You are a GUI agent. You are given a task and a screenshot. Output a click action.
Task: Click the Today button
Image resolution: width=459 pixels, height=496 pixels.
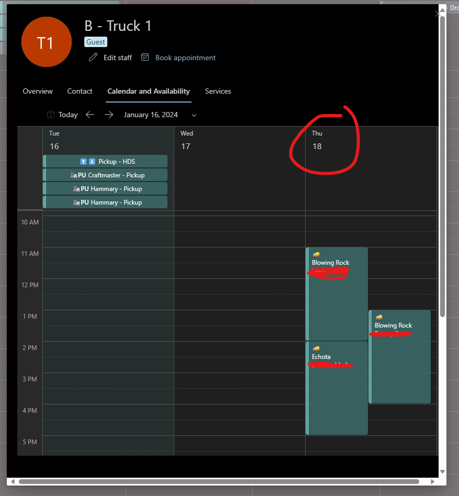point(68,115)
